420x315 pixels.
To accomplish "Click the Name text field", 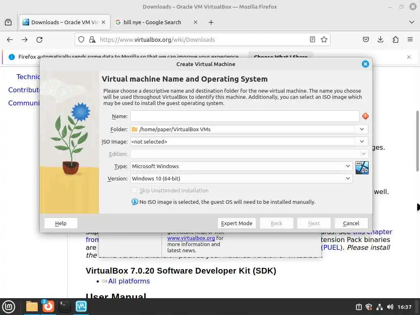I will 244,116.
